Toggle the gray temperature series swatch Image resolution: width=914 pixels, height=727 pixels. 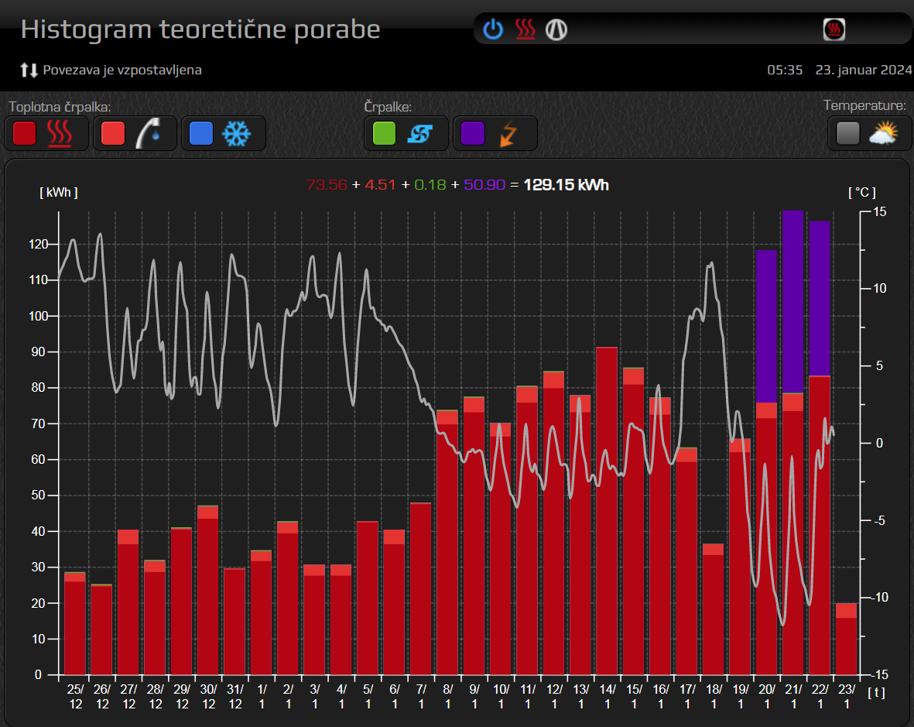(x=848, y=133)
